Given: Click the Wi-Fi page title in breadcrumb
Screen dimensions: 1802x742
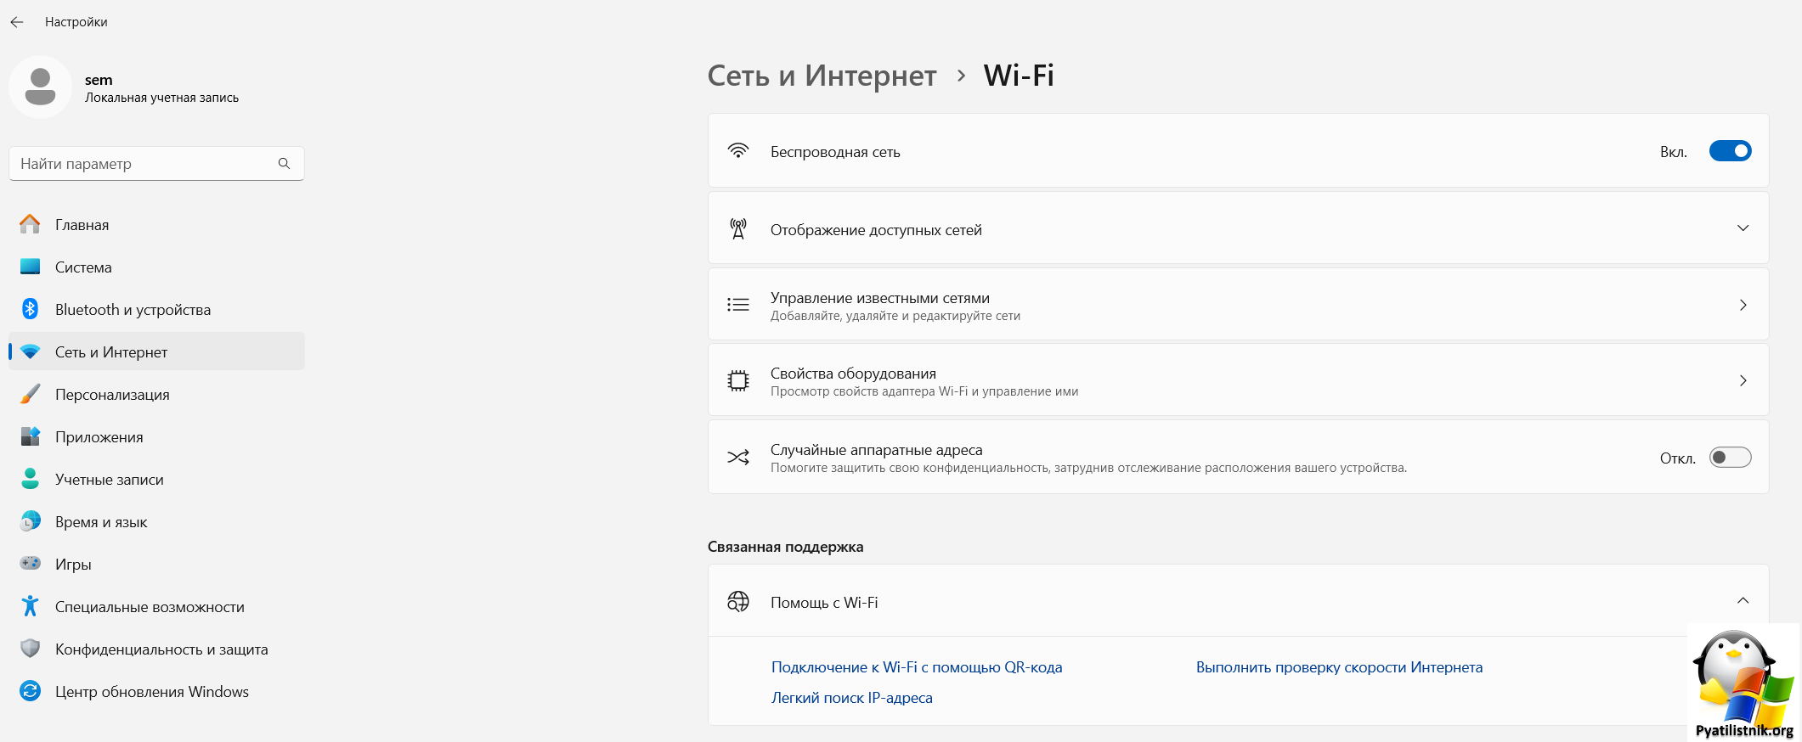Looking at the screenshot, I should click(1019, 76).
